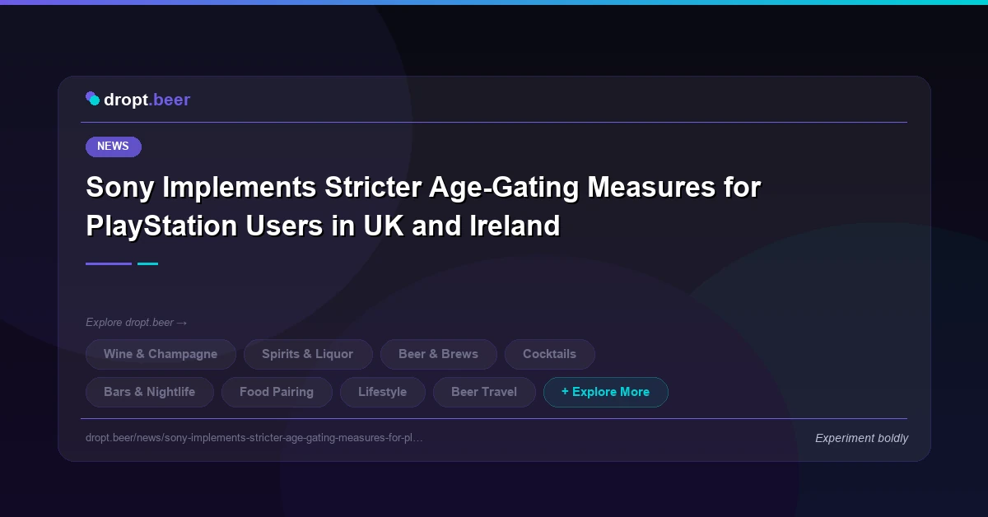Open the truncated article URL
988x517 pixels.
tap(255, 438)
